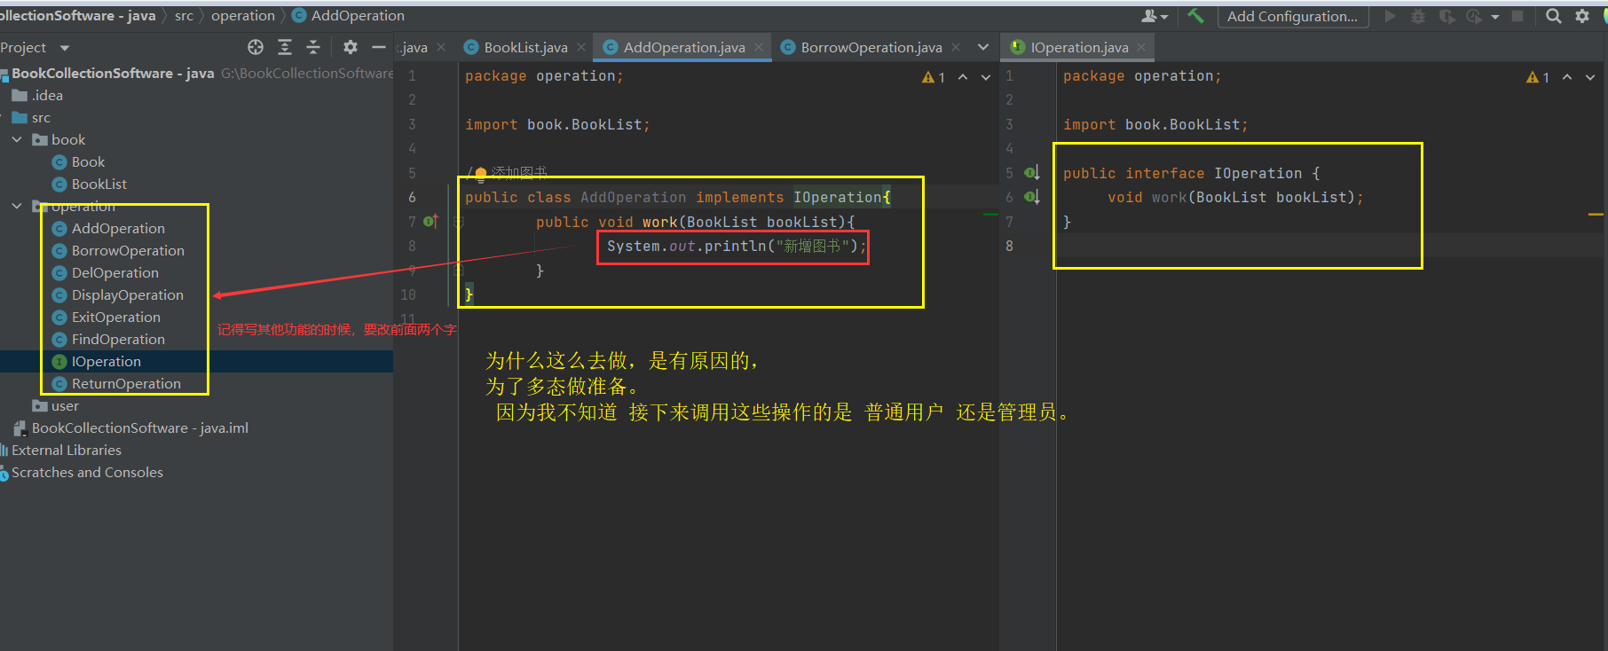Select the src folder in tree

pyautogui.click(x=31, y=117)
